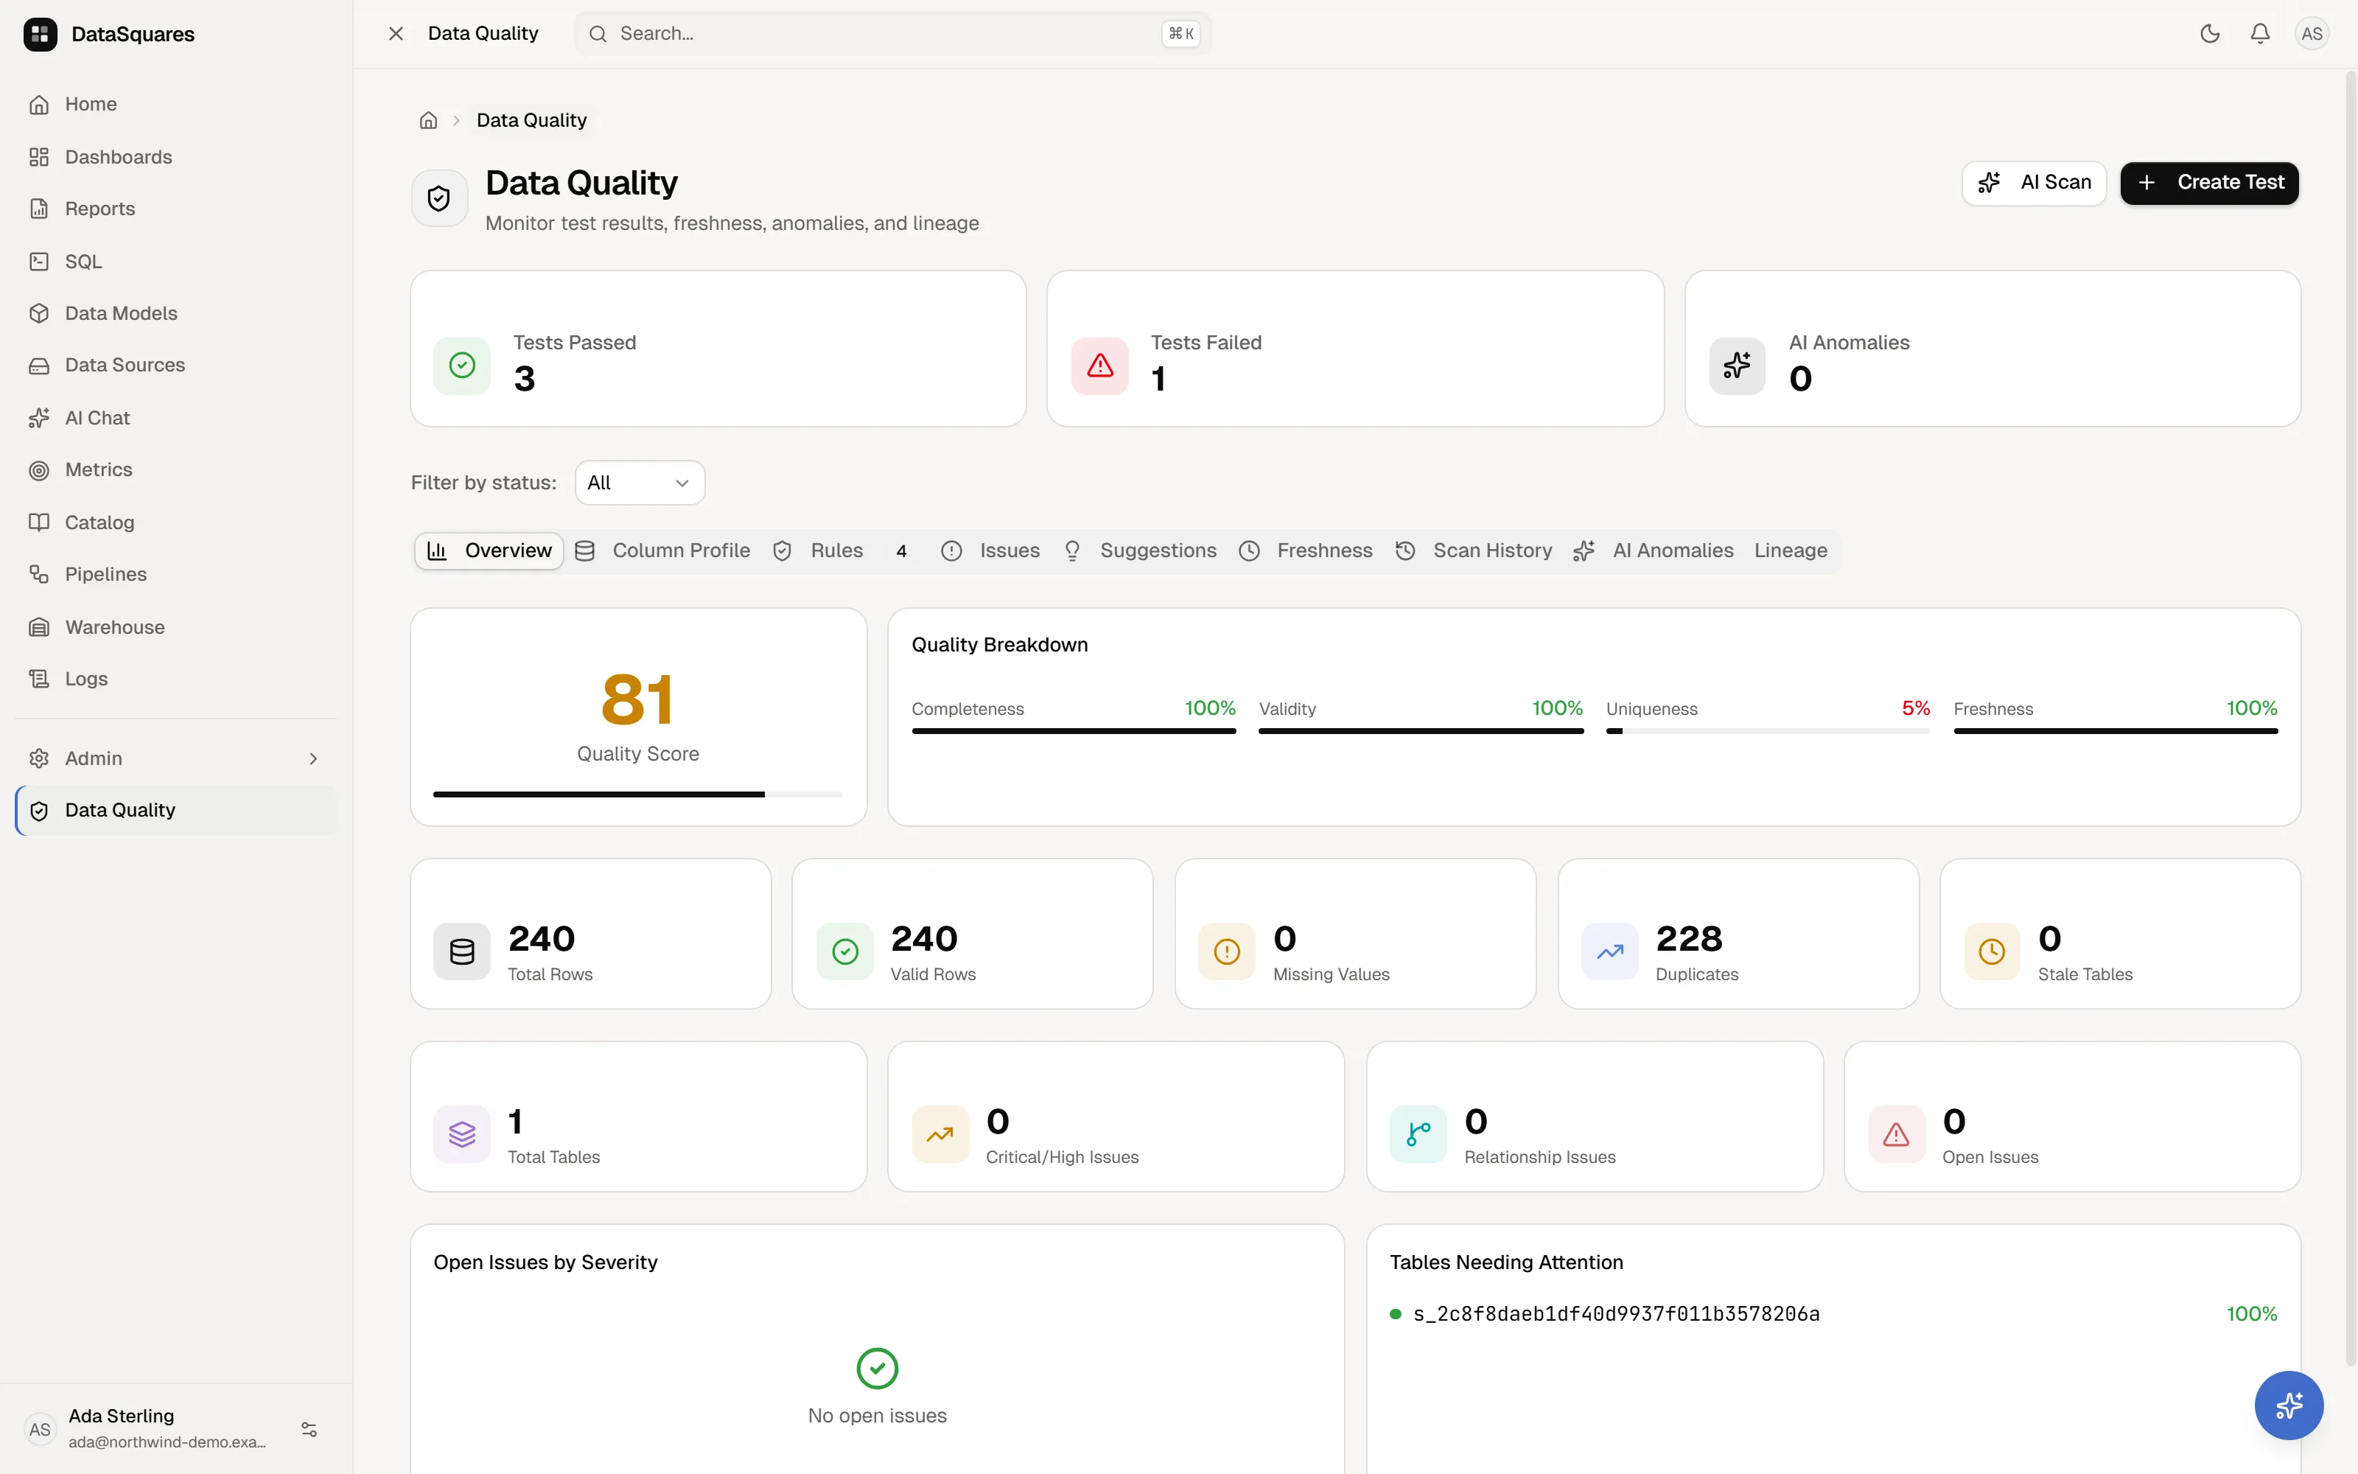2358x1474 pixels.
Task: Click the Quality Score progress bar
Action: pos(638,794)
